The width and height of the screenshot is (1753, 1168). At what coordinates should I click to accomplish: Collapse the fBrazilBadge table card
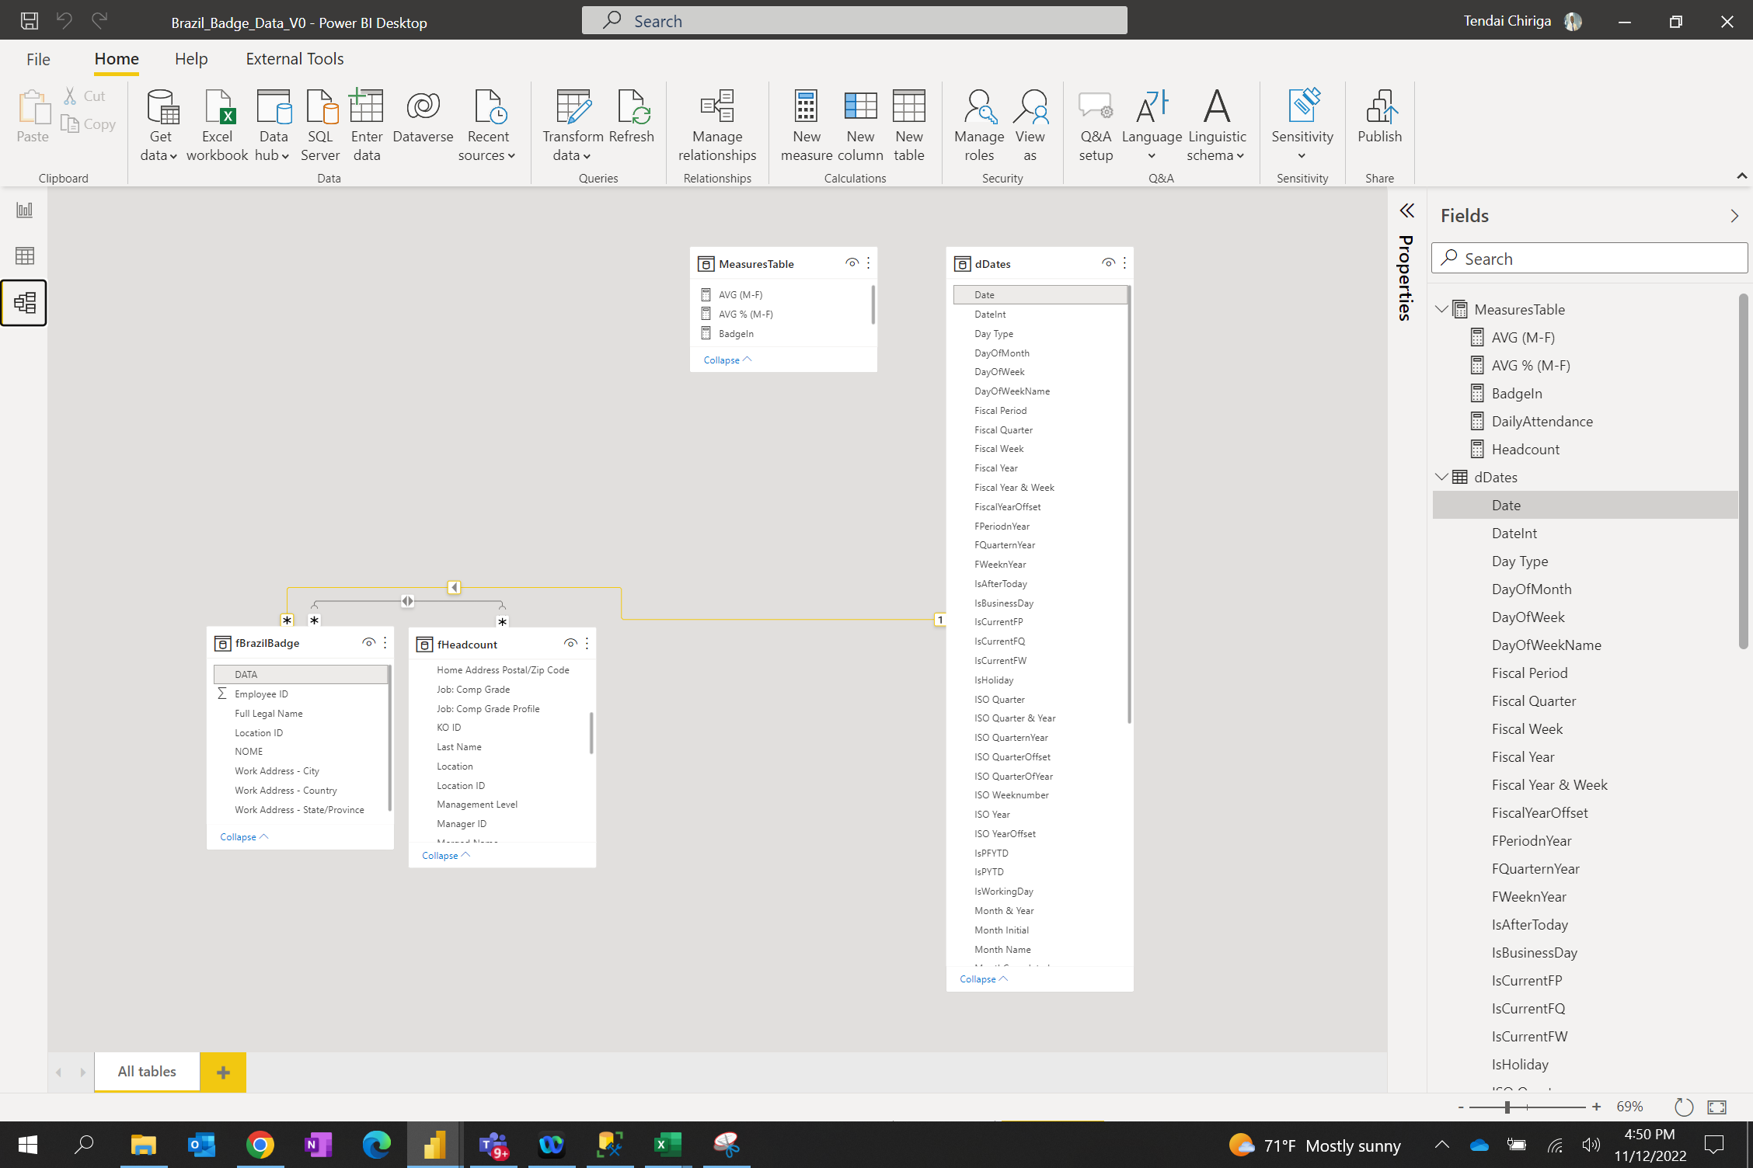(243, 837)
